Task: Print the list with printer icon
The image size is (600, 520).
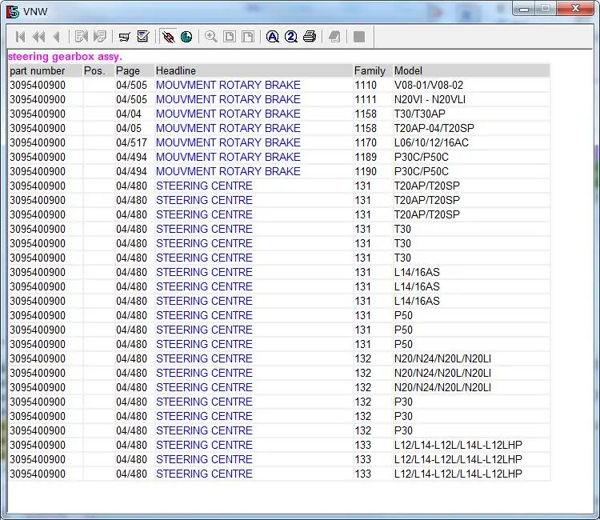Action: click(310, 37)
